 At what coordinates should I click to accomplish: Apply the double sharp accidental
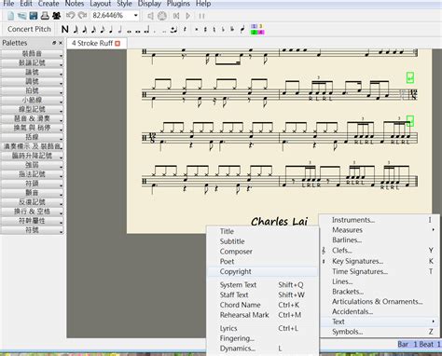click(197, 29)
